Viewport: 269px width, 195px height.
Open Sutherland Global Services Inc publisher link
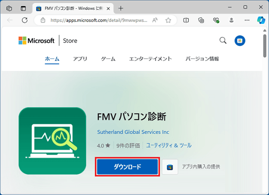pyautogui.click(x=133, y=132)
